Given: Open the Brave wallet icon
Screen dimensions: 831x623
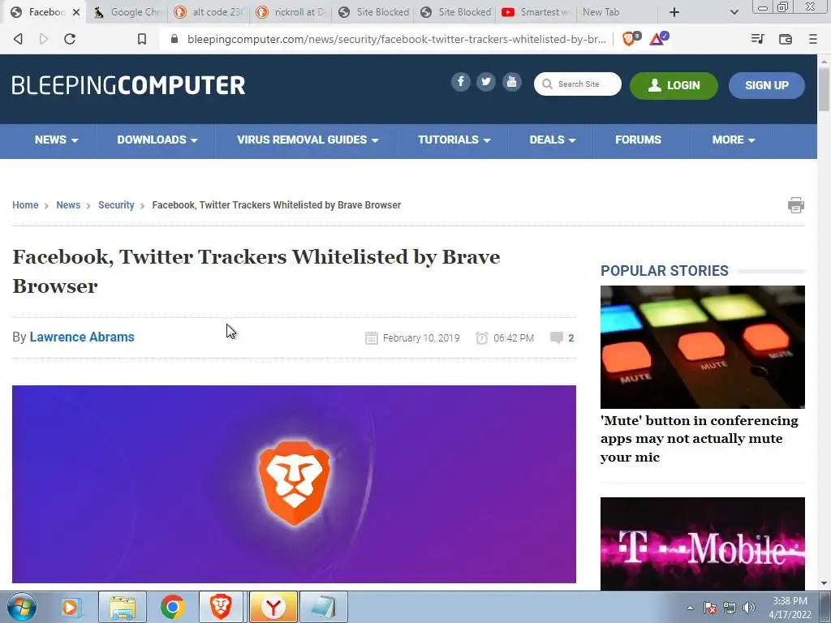Looking at the screenshot, I should tap(786, 39).
